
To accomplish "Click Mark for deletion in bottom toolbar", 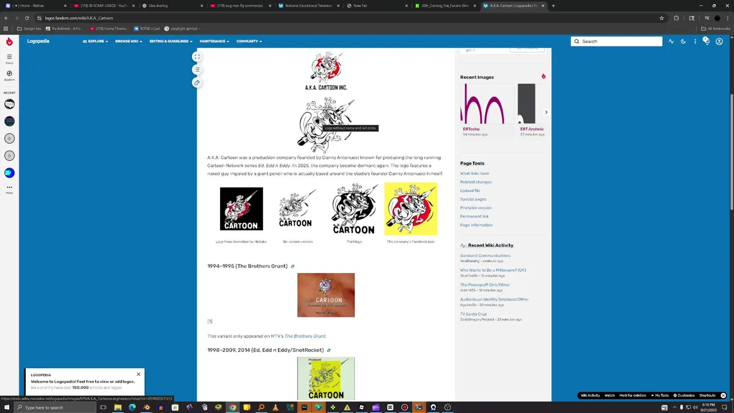I will pos(633,395).
